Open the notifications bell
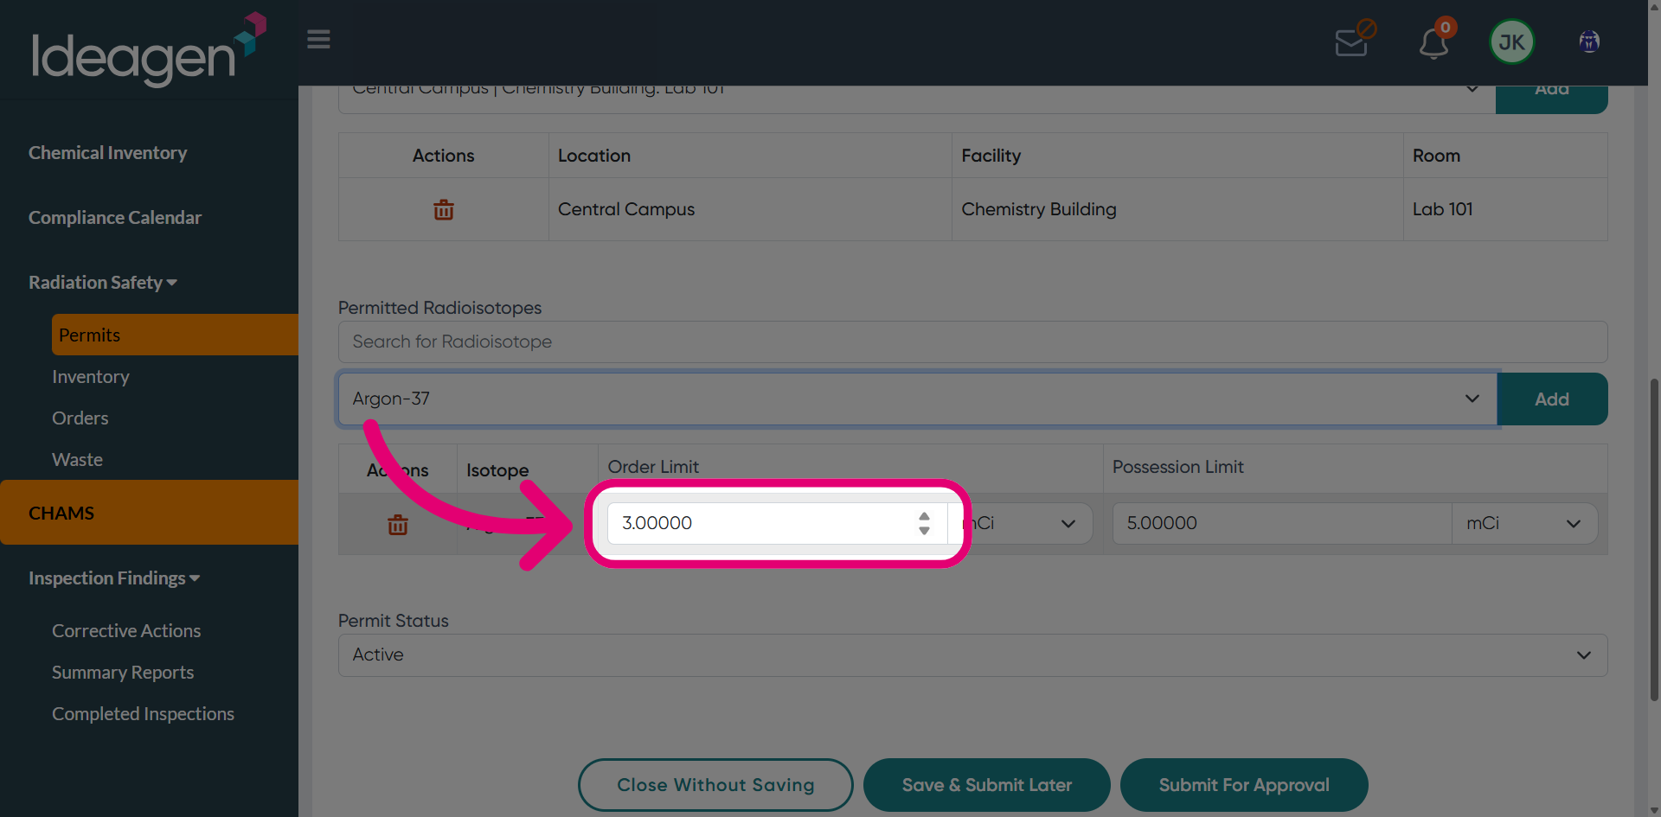 (x=1434, y=41)
